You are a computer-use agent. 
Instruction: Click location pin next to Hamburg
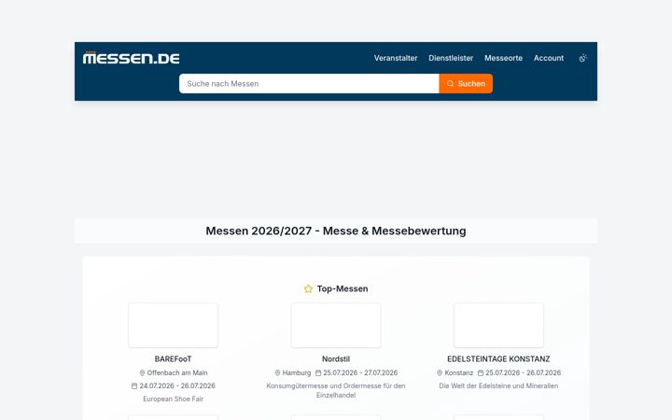(277, 372)
